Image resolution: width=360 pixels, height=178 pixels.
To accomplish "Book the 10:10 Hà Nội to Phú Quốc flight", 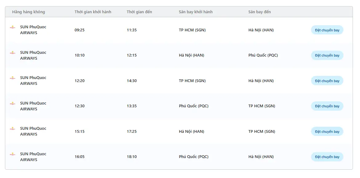I will [327, 55].
